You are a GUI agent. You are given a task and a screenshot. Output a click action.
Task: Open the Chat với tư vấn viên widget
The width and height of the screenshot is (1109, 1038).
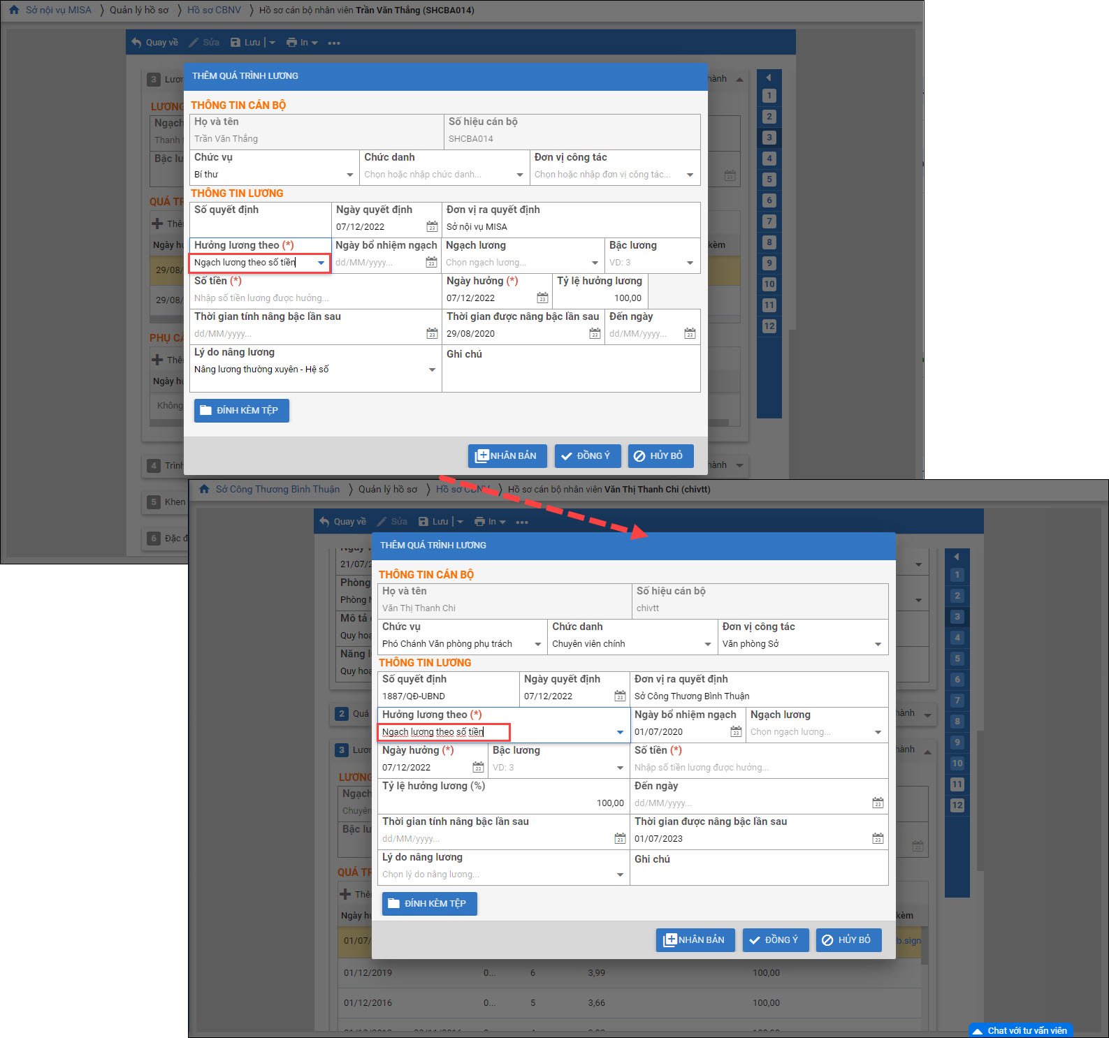point(1020,1030)
